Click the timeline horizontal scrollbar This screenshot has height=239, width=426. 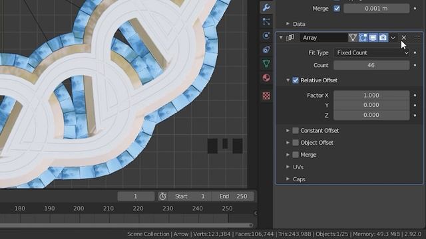[126, 225]
